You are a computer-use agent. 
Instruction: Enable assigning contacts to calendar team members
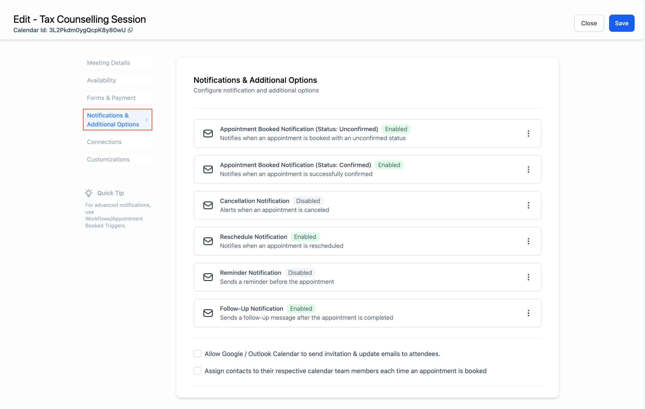point(197,370)
